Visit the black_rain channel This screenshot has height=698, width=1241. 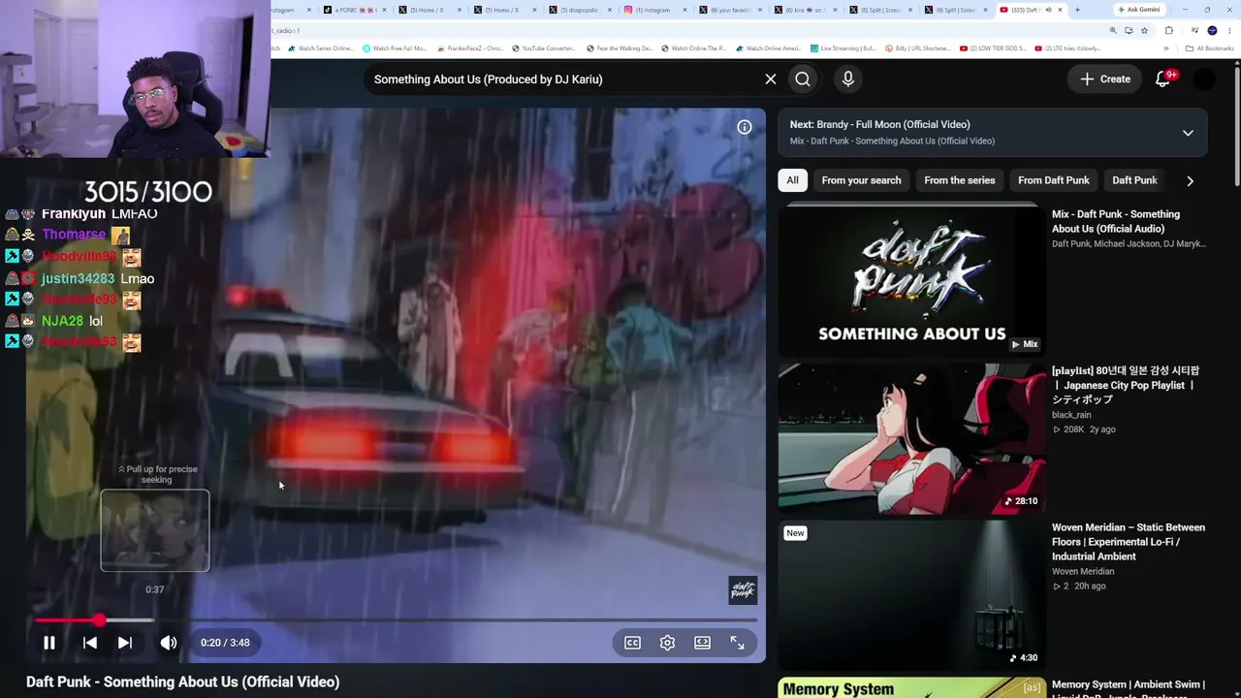tap(1071, 415)
